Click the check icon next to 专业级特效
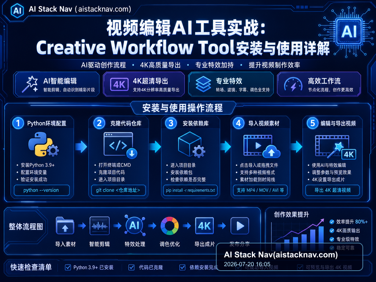Image resolution: width=376 pixels, height=282 pixels. click(332, 239)
